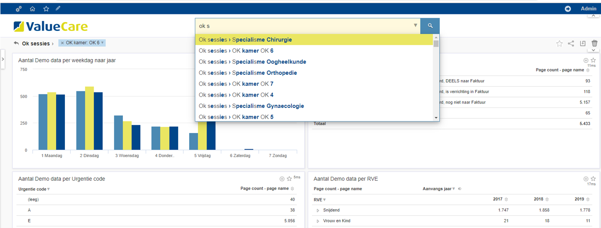The width and height of the screenshot is (601, 228).
Task: Click the trash delete icon
Action: pos(594,43)
